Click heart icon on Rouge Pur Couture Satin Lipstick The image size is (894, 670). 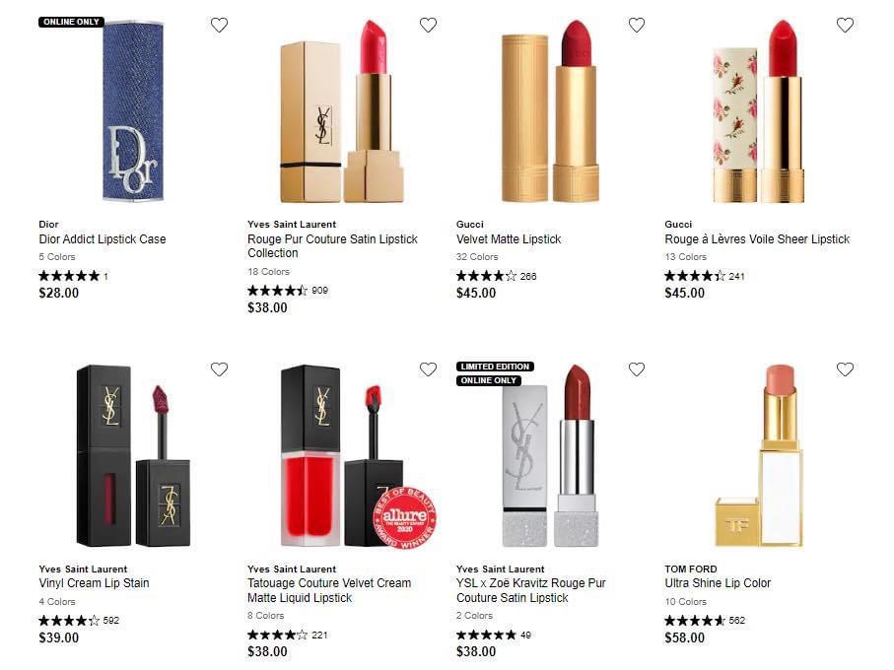tap(428, 25)
